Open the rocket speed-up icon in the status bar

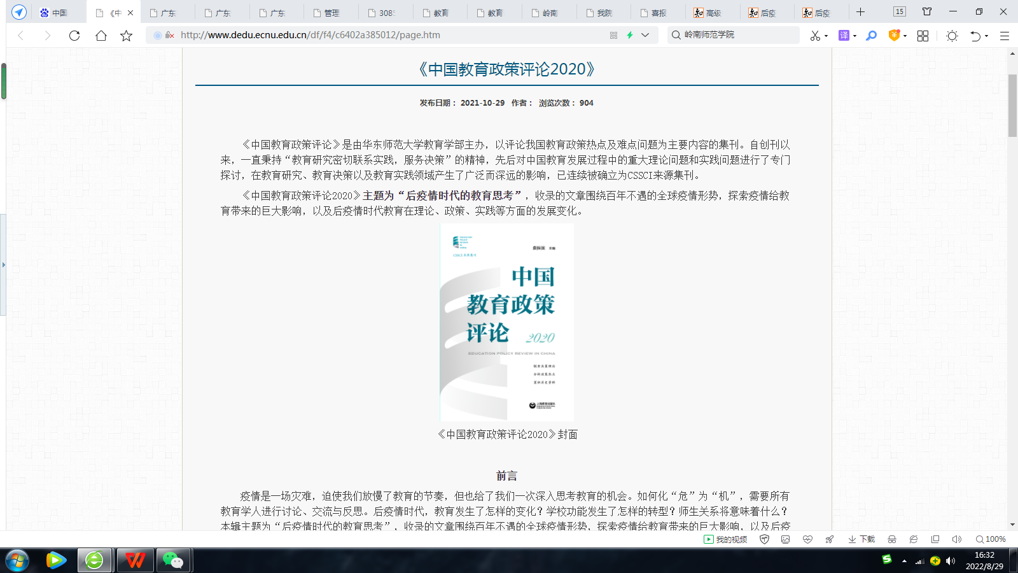[x=829, y=539]
